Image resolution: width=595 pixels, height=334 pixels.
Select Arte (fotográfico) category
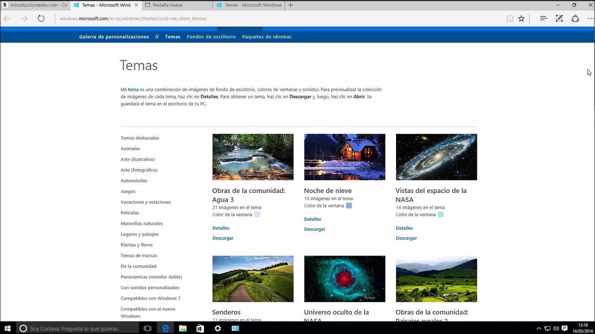point(139,170)
